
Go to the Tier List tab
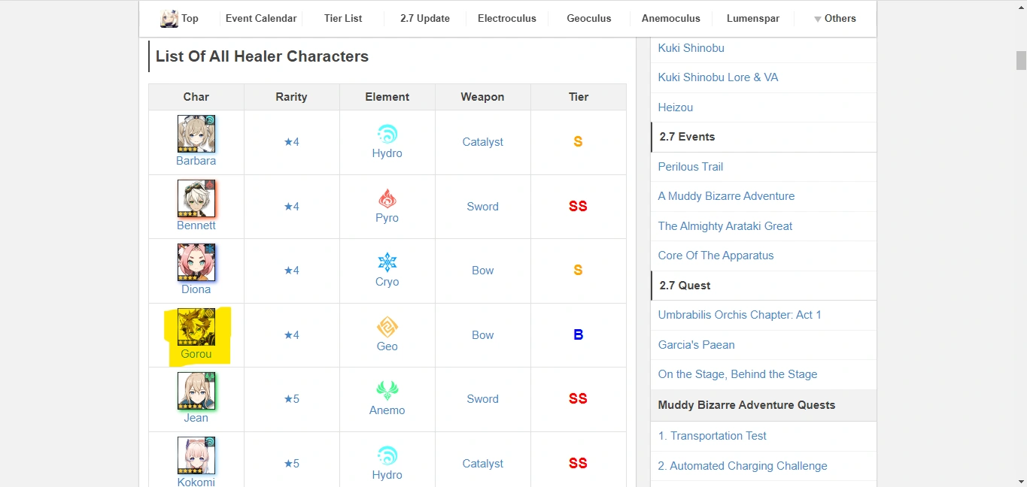tap(343, 19)
